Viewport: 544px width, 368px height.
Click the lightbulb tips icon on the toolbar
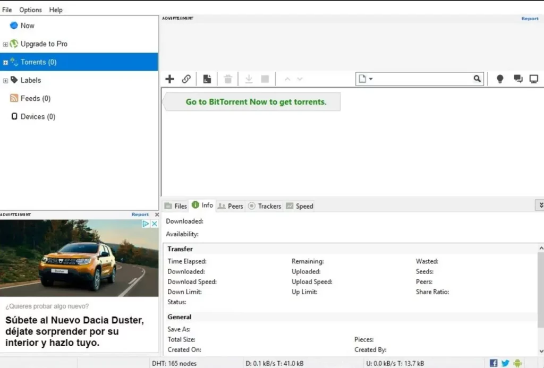pyautogui.click(x=499, y=79)
